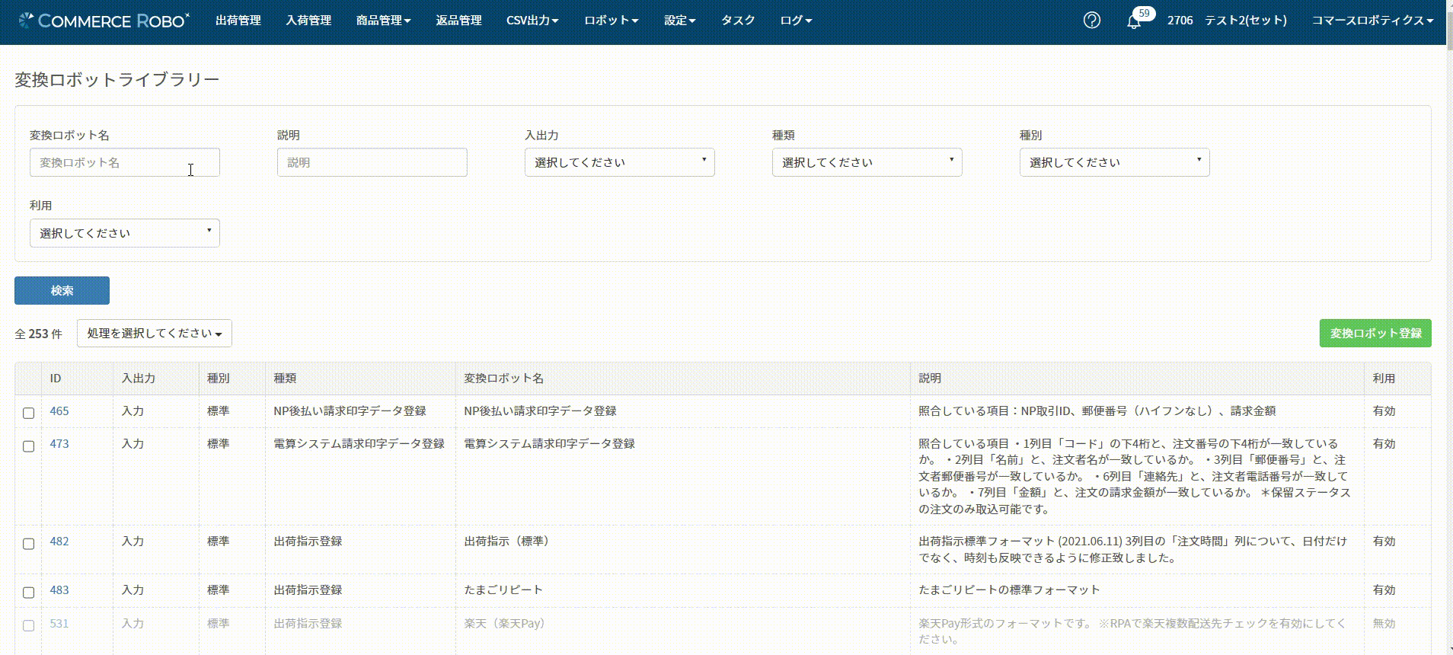Open the ID link 473
Image resolution: width=1453 pixels, height=655 pixels.
point(59,444)
